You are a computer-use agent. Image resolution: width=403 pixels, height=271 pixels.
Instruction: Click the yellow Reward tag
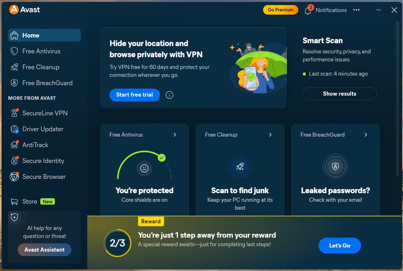[151, 221]
